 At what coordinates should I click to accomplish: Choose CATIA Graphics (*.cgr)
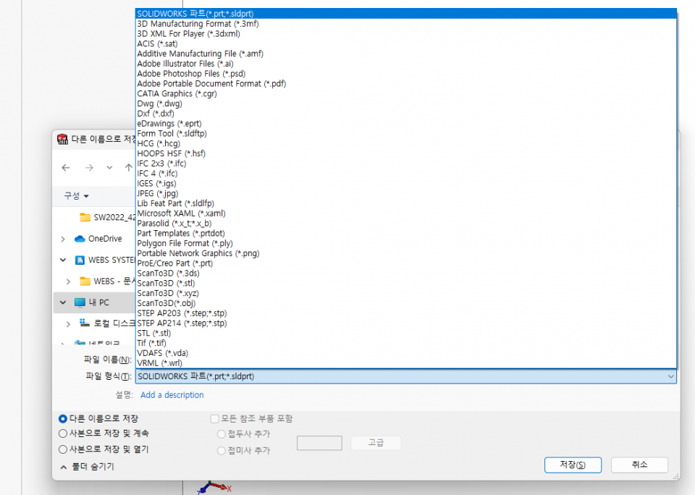[x=406, y=93]
